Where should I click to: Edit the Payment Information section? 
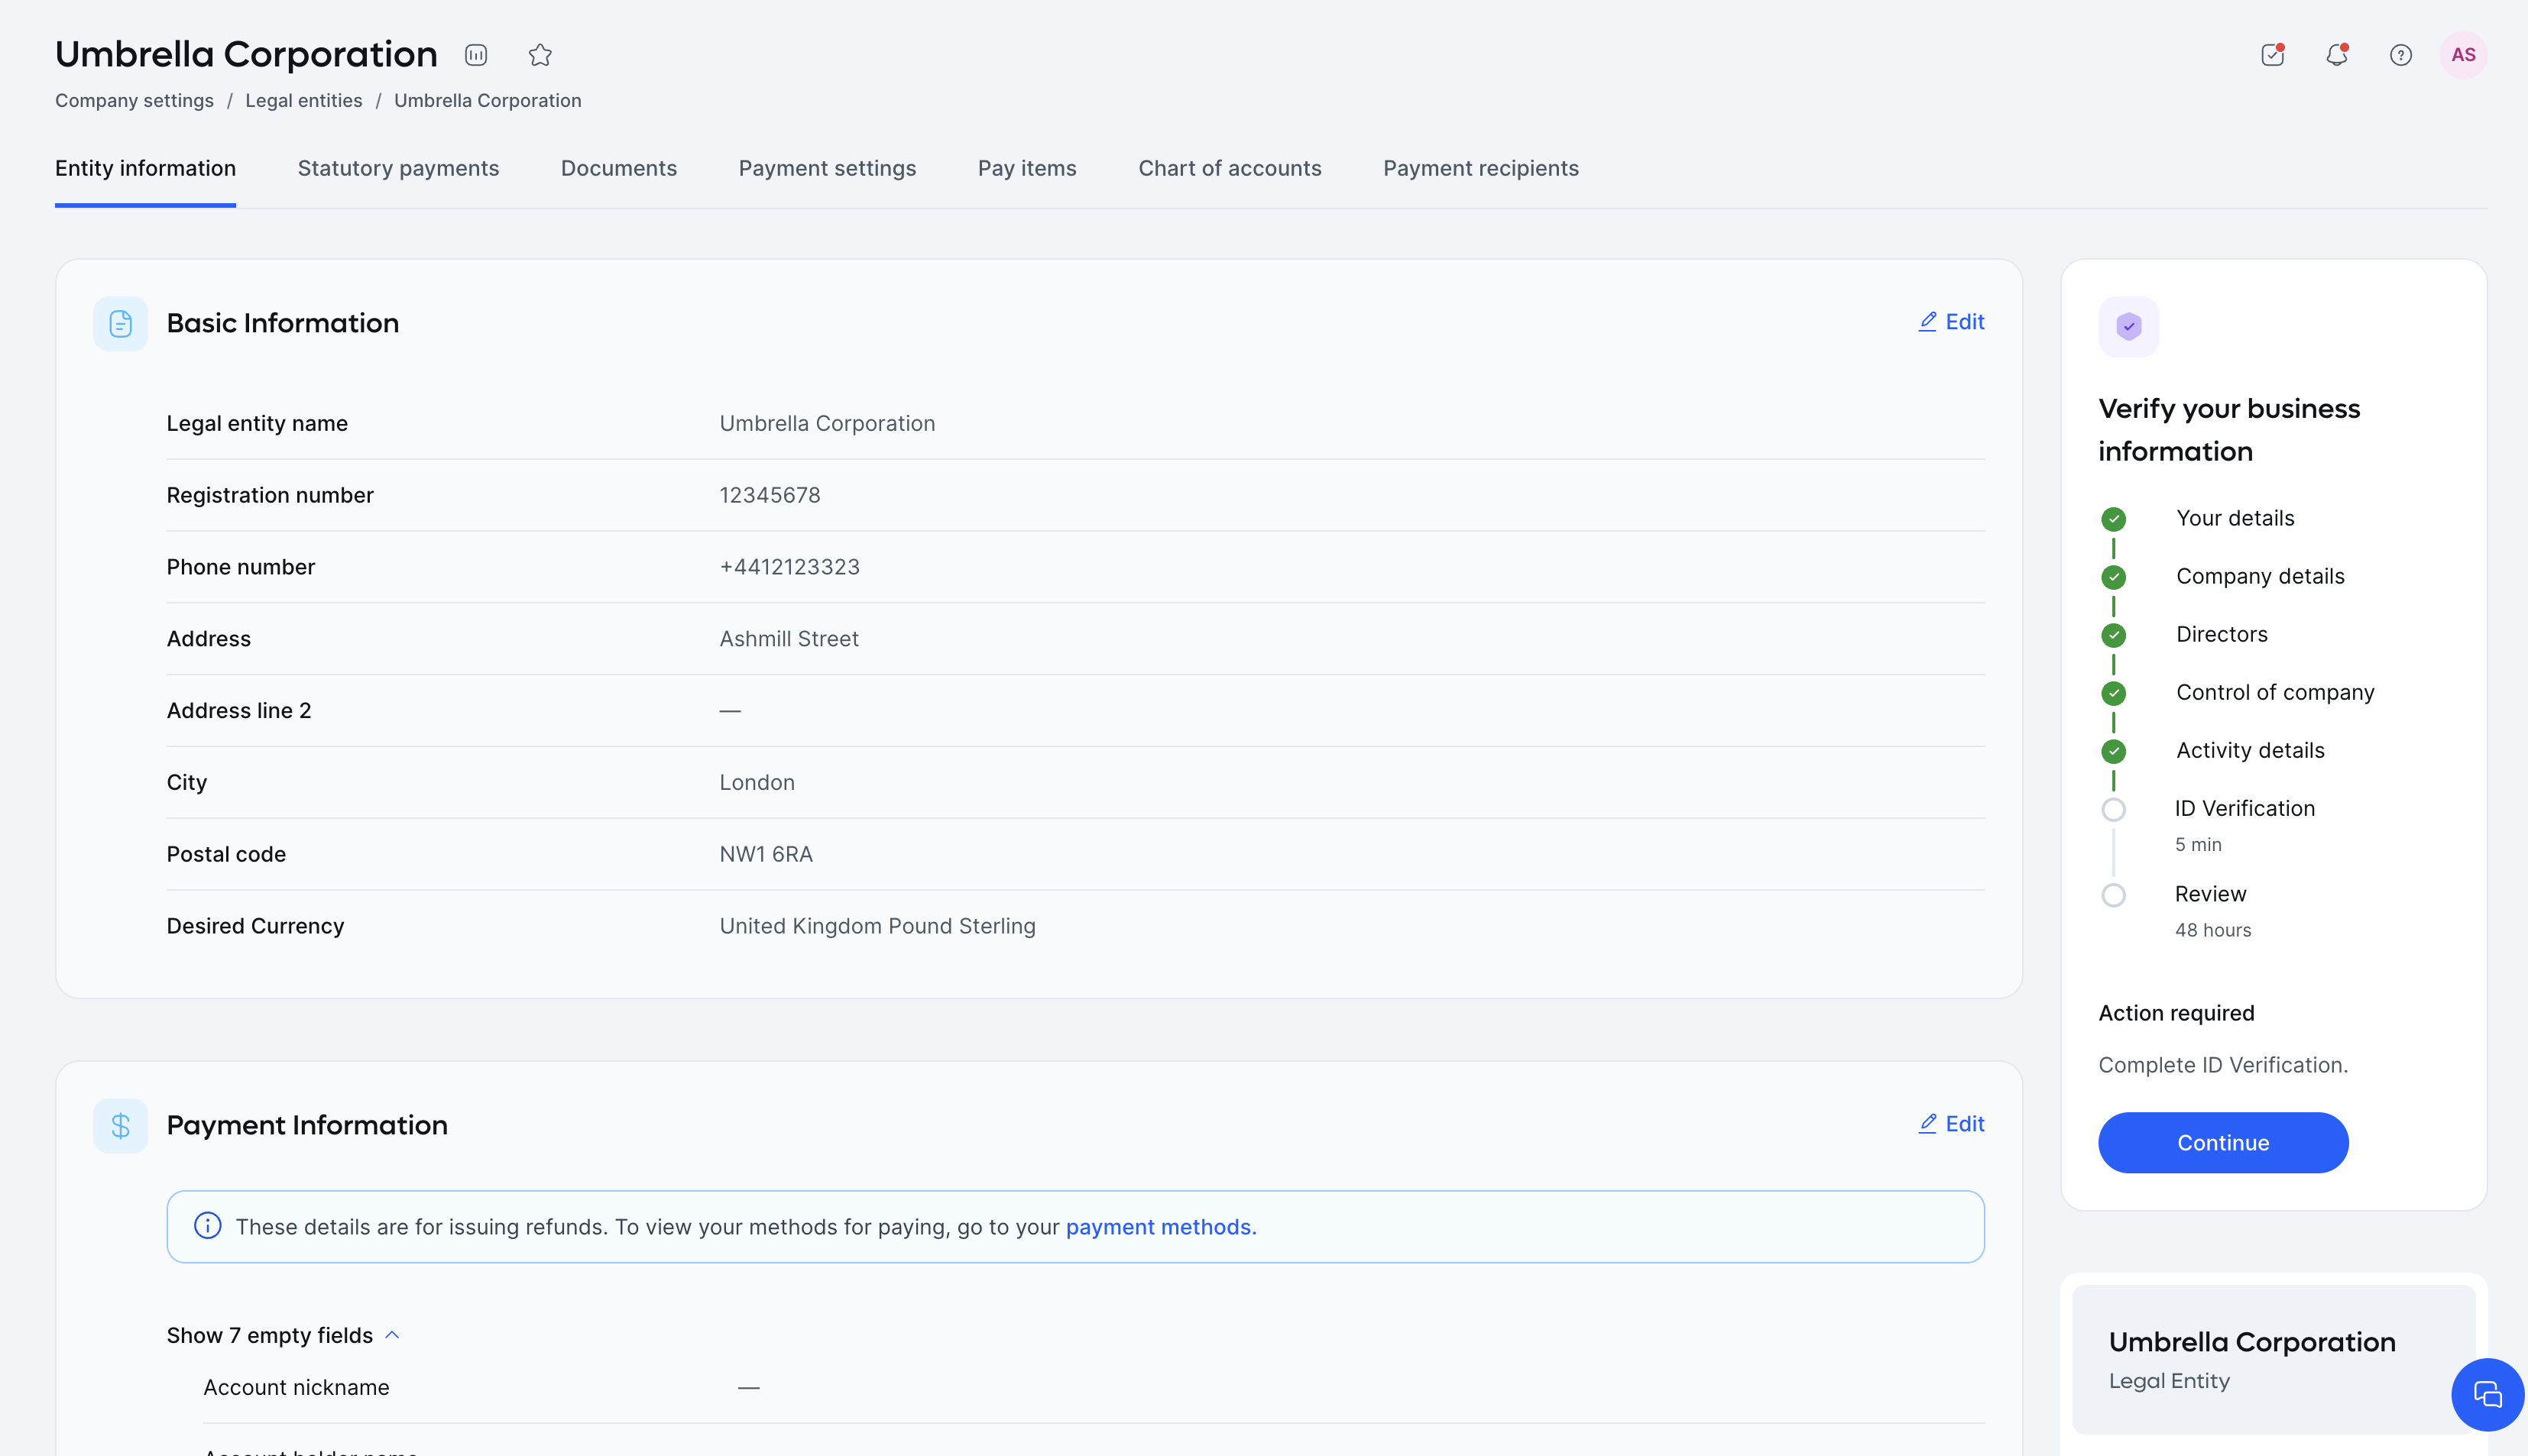click(1952, 1124)
